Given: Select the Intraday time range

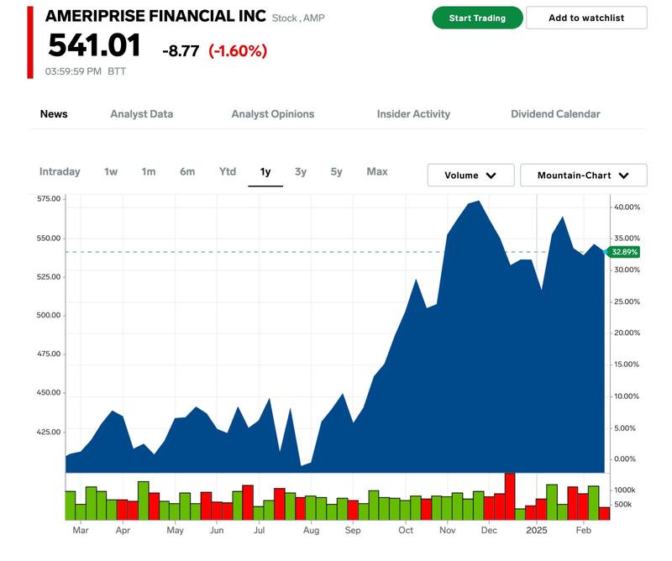Looking at the screenshot, I should point(60,172).
